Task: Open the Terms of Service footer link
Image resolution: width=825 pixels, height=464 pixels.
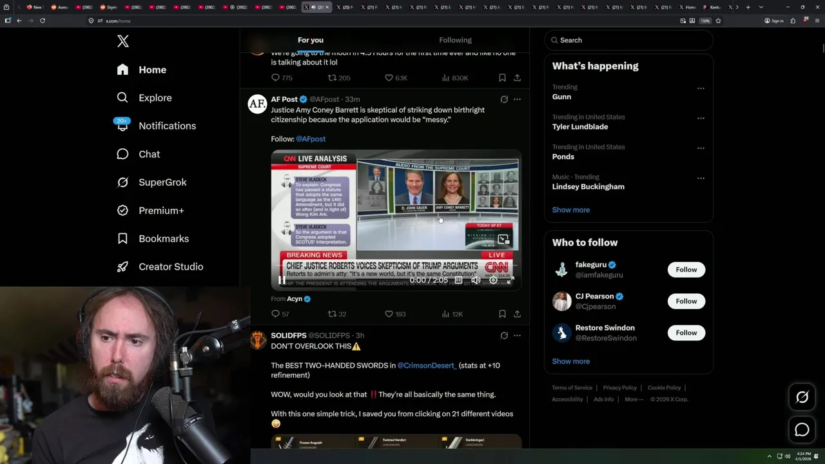Action: tap(572, 387)
